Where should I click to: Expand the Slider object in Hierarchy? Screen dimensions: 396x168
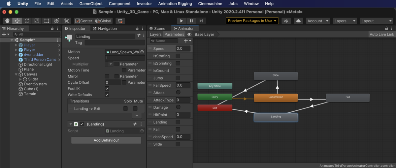(x=20, y=79)
